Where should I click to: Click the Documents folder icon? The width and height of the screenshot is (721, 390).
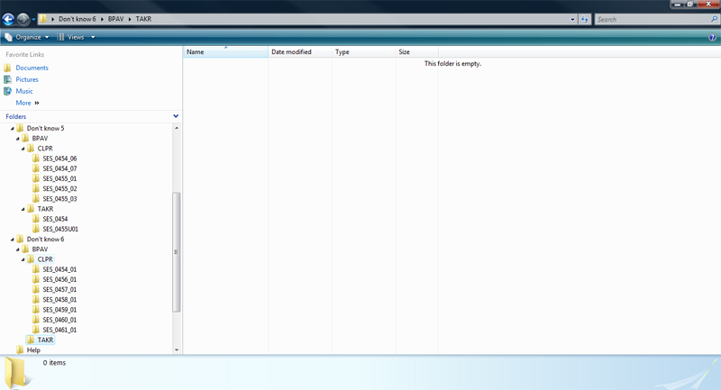point(7,68)
